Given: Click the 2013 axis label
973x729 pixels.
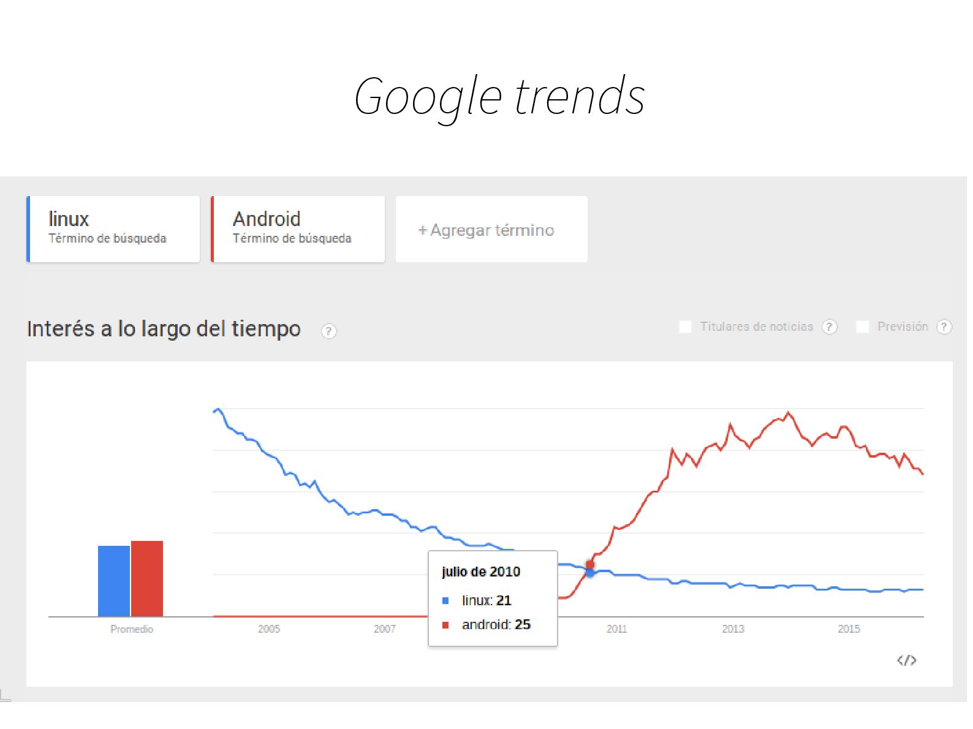Looking at the screenshot, I should click(733, 629).
